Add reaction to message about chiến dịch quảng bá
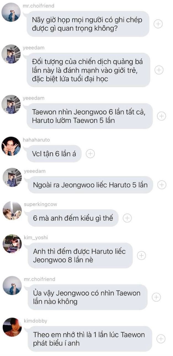Image resolution: width=173 pixels, height=356 pixels. (x=159, y=70)
